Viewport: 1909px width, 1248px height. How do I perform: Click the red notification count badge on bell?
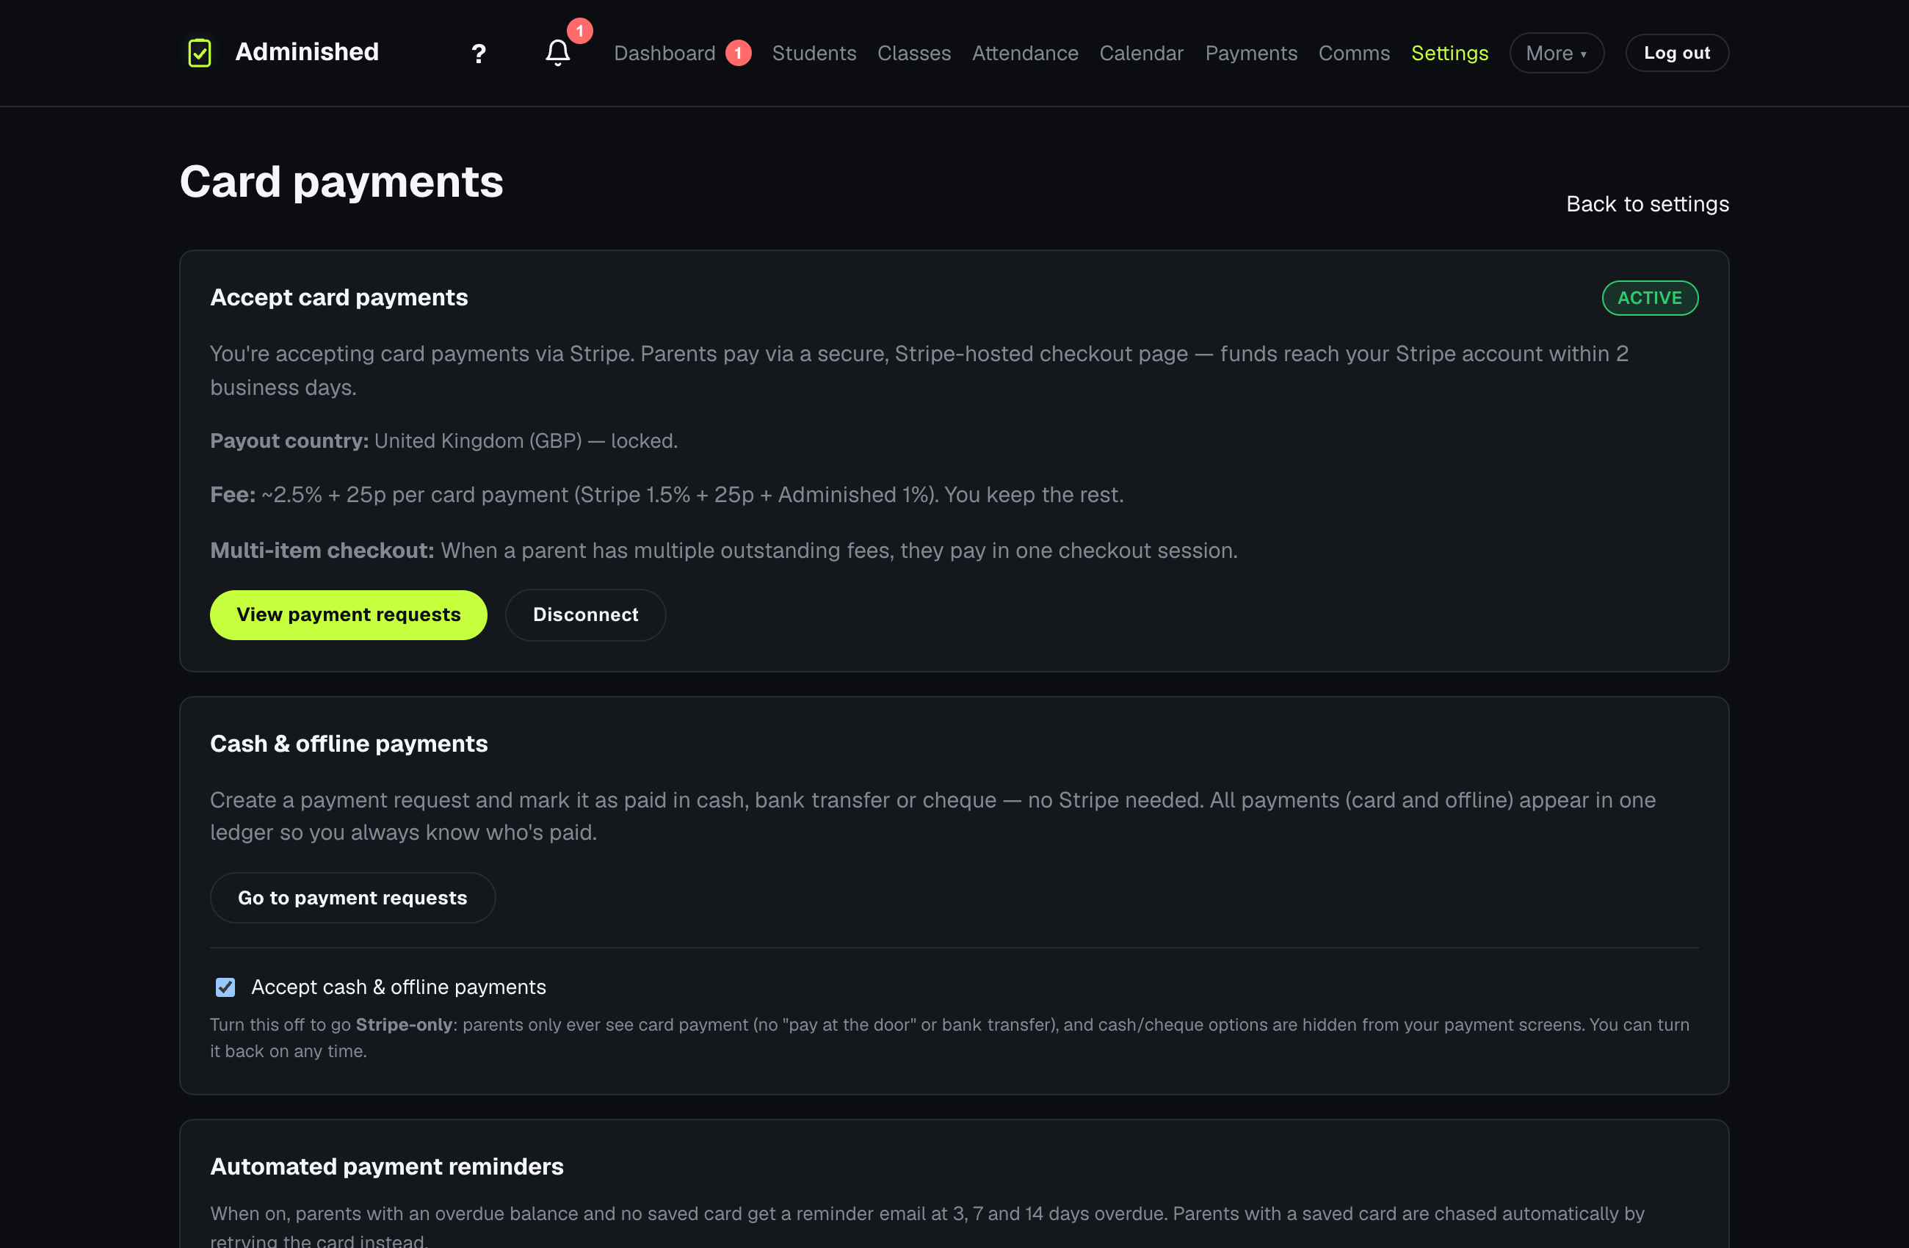point(580,31)
